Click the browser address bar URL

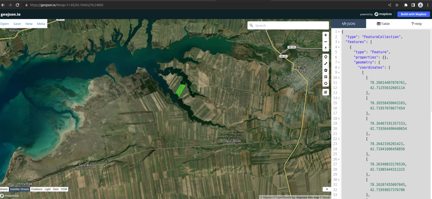[x=67, y=5]
